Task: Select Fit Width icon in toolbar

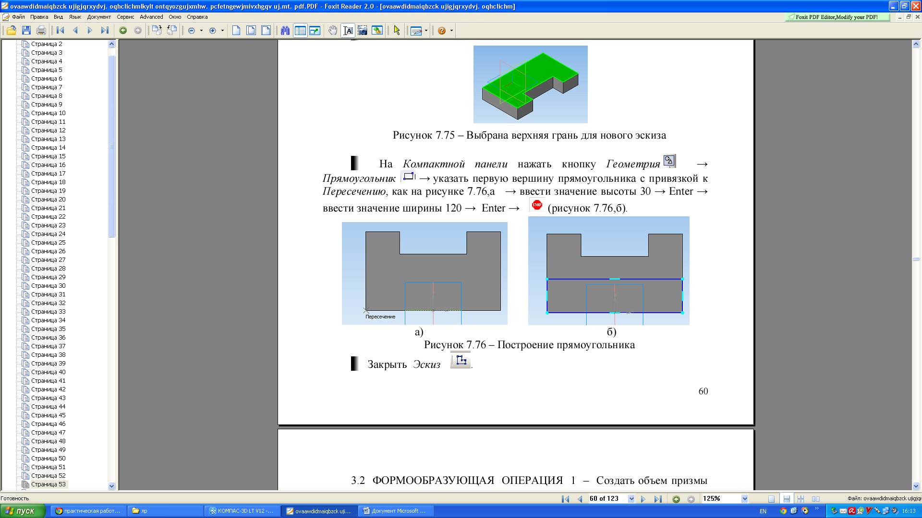Action: tap(266, 30)
